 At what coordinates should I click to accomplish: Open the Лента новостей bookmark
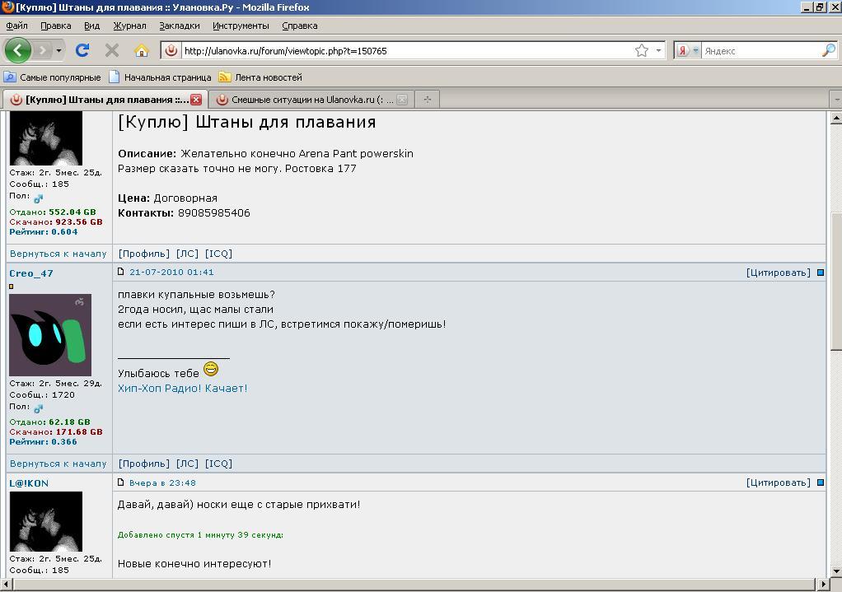click(x=268, y=77)
